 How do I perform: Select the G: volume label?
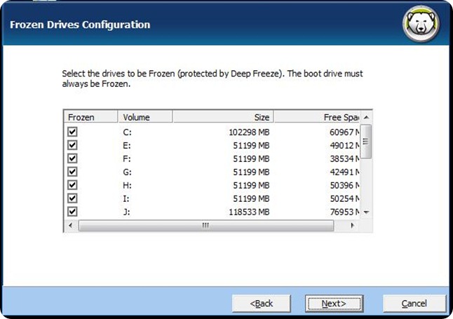(x=127, y=172)
